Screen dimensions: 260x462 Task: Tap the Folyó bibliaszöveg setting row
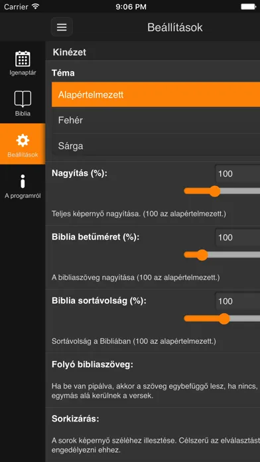(153, 380)
